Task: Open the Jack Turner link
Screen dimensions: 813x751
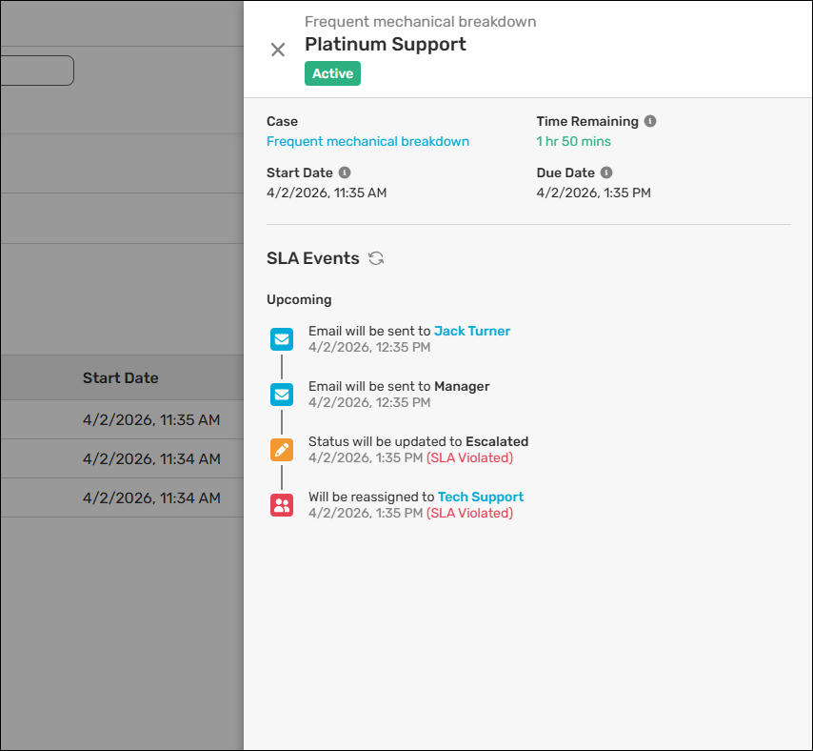Action: [x=472, y=332]
